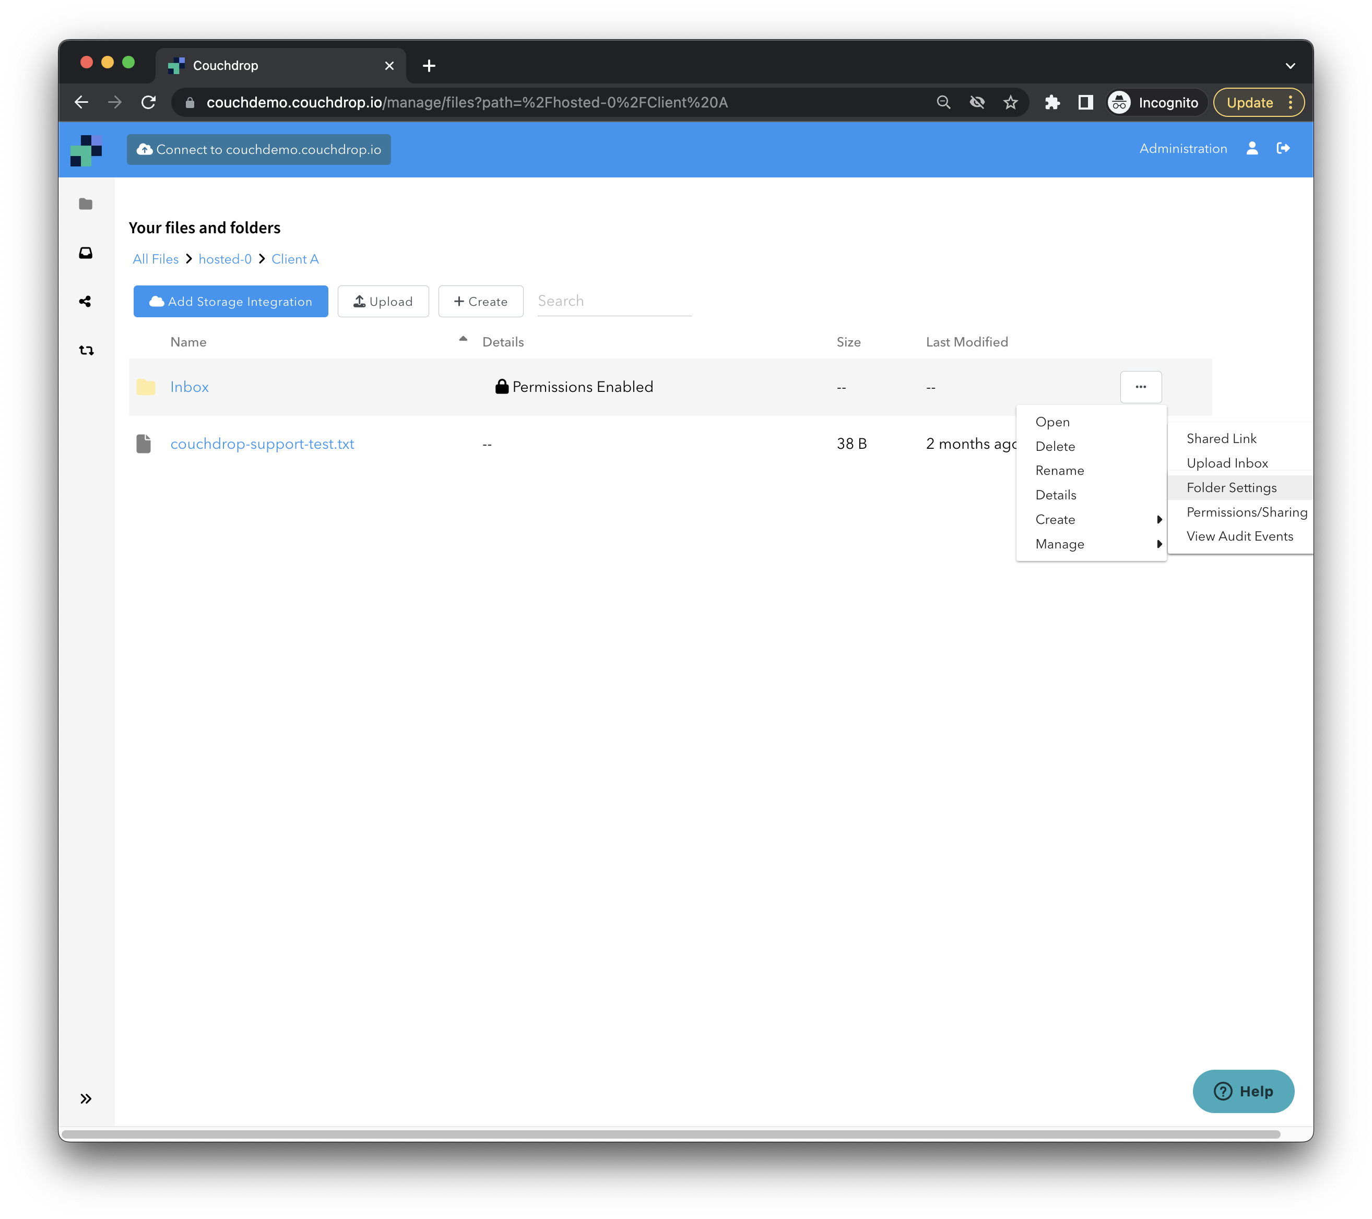Click the Upload button
Screen dimensions: 1372x1219
tap(383, 301)
